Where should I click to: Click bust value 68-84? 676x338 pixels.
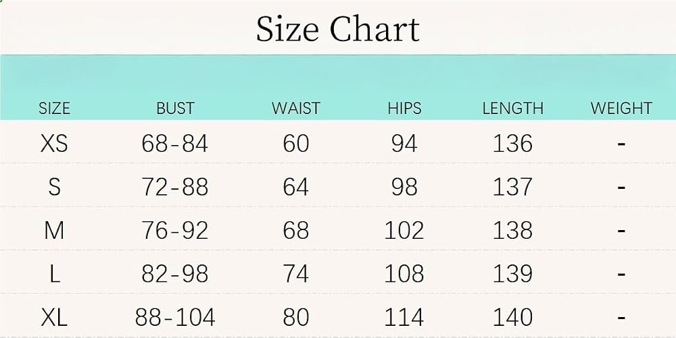(x=175, y=144)
